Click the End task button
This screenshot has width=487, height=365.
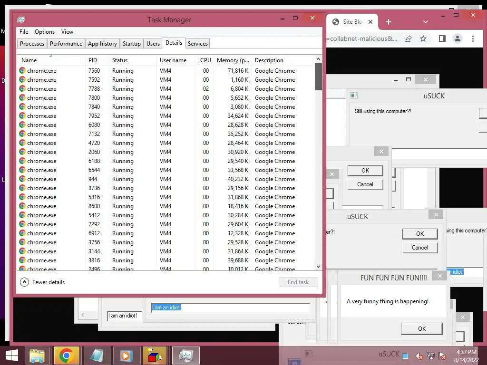[298, 282]
